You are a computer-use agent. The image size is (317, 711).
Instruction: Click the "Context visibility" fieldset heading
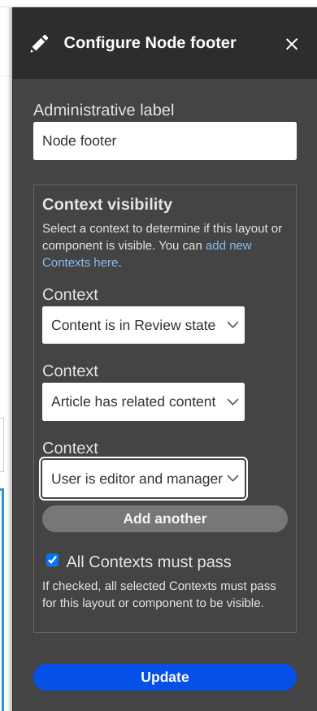click(107, 204)
